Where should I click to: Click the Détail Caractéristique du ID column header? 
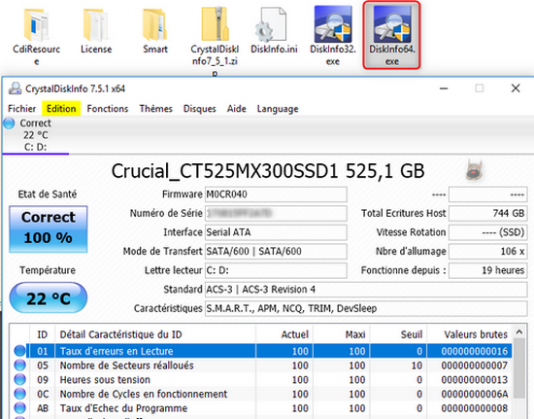click(155, 334)
